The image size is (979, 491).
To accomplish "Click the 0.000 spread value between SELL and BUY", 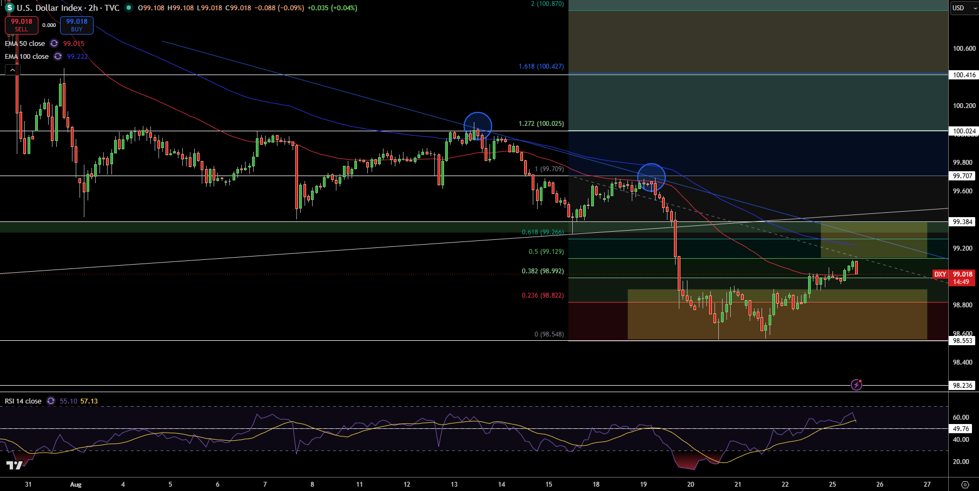I will click(x=49, y=25).
